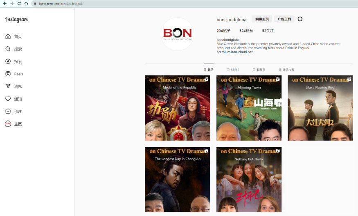Click the 首页 label in the sidebar
The width and height of the screenshot is (358, 216).
(18, 36)
